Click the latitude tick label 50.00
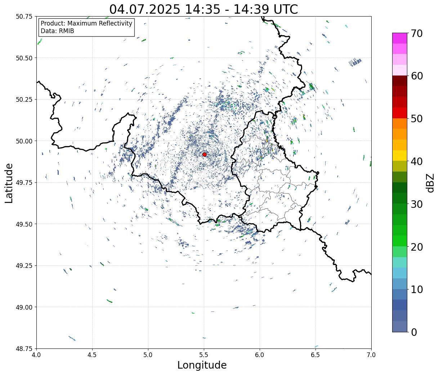 (x=24, y=141)
